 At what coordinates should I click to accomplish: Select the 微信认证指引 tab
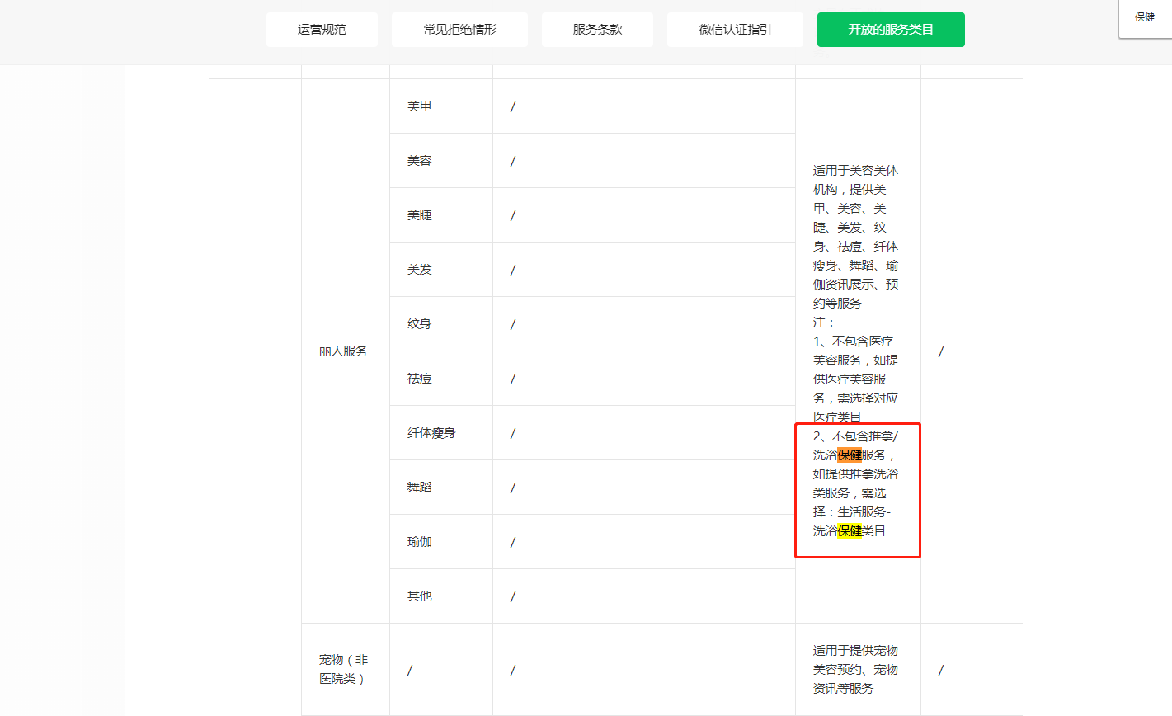click(x=735, y=30)
